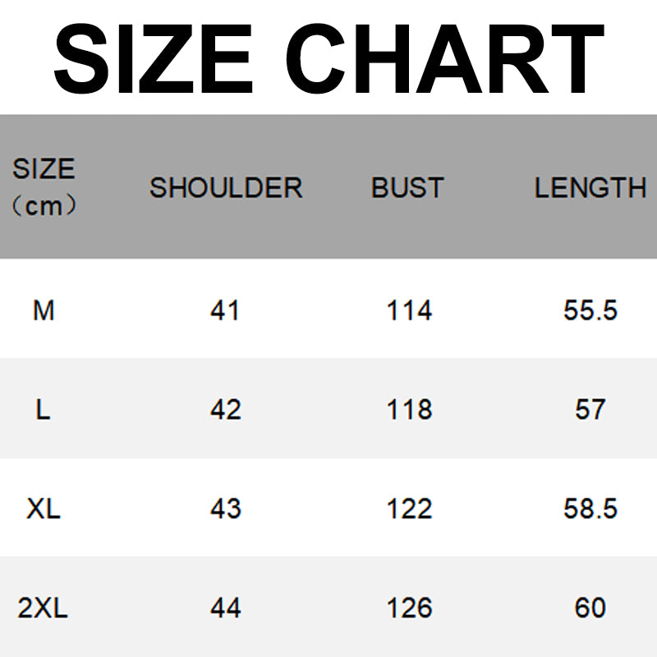Click bust value 122
657x657 pixels.
pos(409,509)
